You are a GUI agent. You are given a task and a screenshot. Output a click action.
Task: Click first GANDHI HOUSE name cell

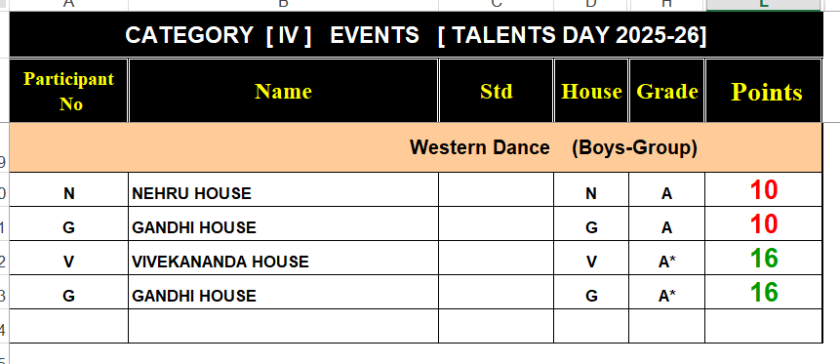point(283,224)
